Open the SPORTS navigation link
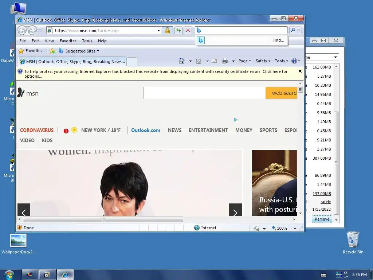 [x=268, y=130]
